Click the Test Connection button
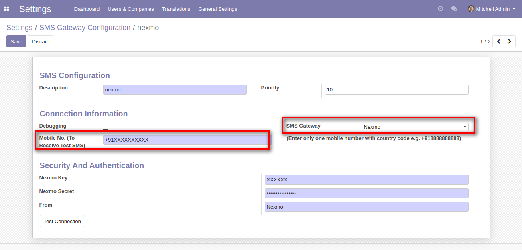This screenshot has height=250, width=522. 62,221
